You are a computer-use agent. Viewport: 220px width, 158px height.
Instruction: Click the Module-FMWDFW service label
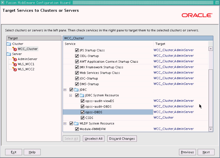(93, 129)
